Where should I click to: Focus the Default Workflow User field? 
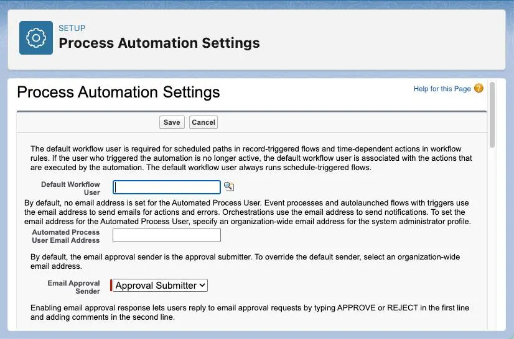(x=167, y=187)
